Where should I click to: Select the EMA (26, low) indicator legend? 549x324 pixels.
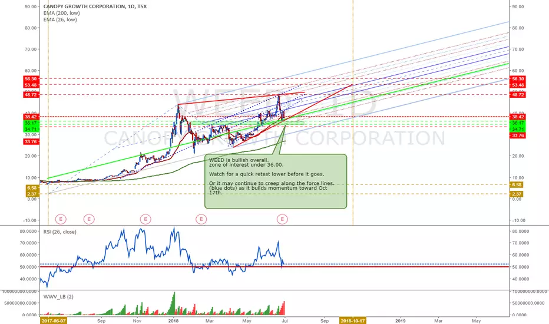click(60, 19)
